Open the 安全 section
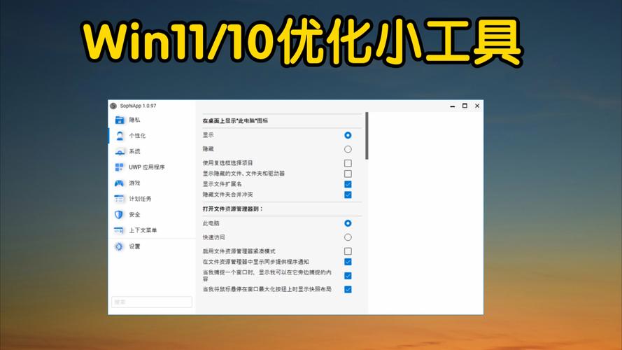The width and height of the screenshot is (622, 350). coord(152,215)
